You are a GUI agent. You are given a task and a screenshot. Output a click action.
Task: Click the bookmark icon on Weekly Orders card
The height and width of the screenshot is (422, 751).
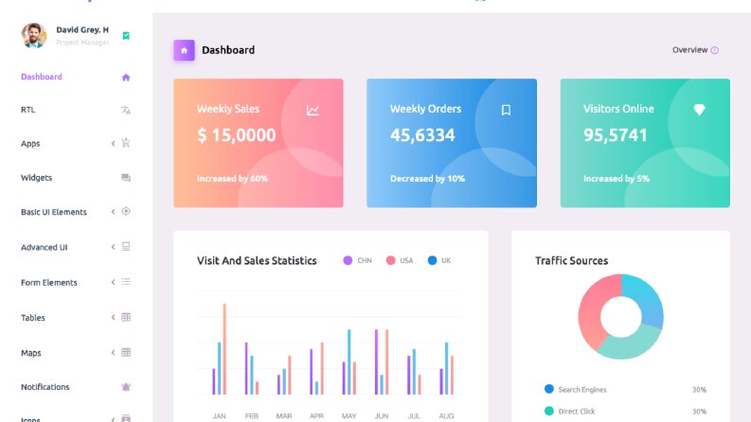coord(506,110)
